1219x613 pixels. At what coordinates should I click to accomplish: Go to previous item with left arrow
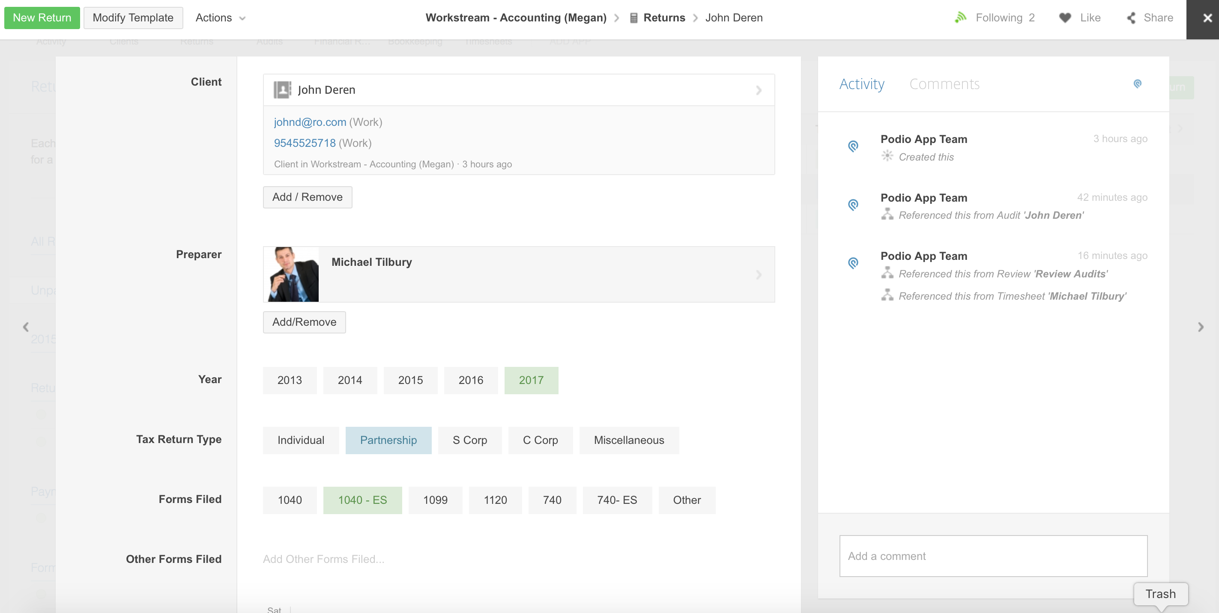pos(26,327)
